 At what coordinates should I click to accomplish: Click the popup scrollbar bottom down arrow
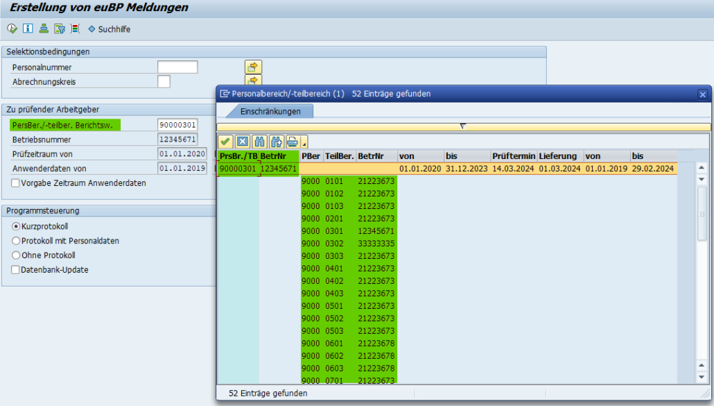pos(702,378)
